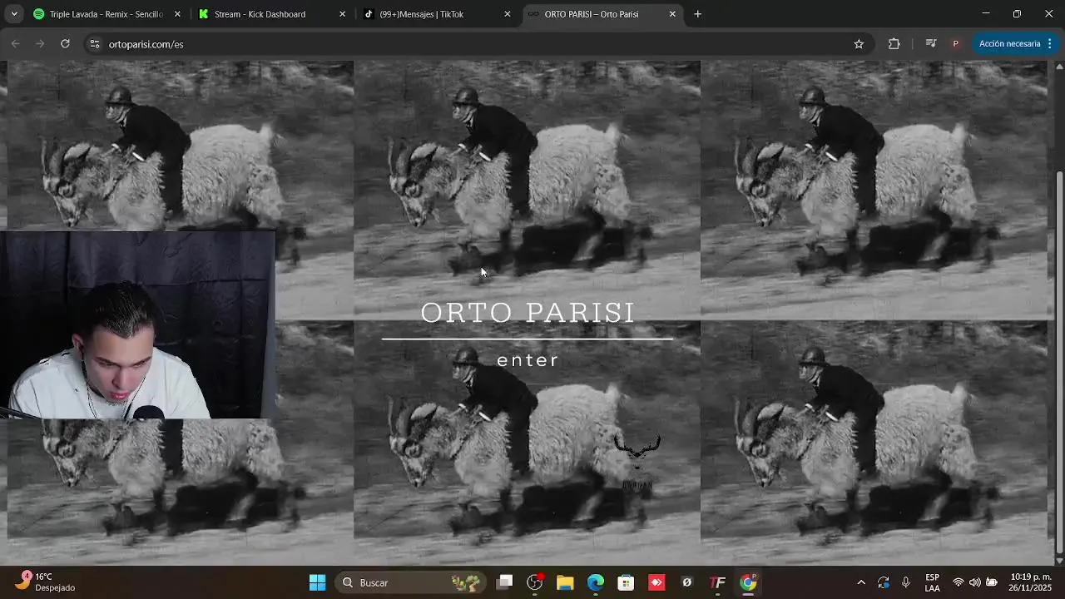
Task: Click the enter link on the page
Action: tap(528, 360)
